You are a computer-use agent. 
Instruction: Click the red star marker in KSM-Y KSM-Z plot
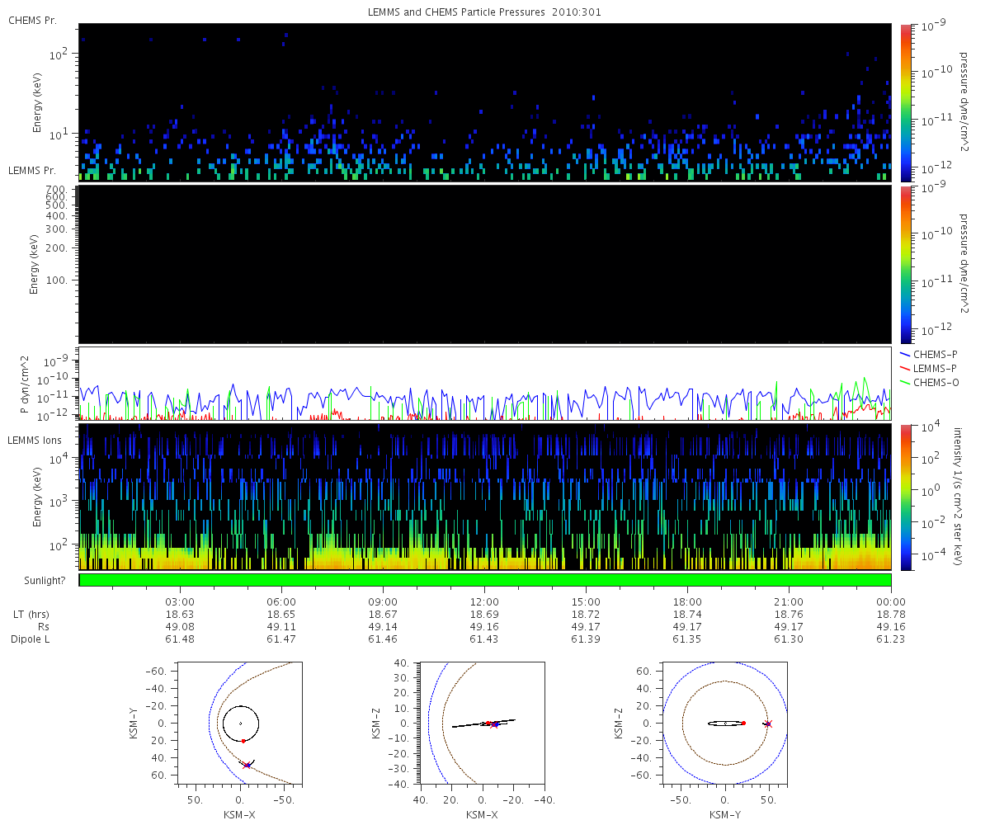coord(768,724)
